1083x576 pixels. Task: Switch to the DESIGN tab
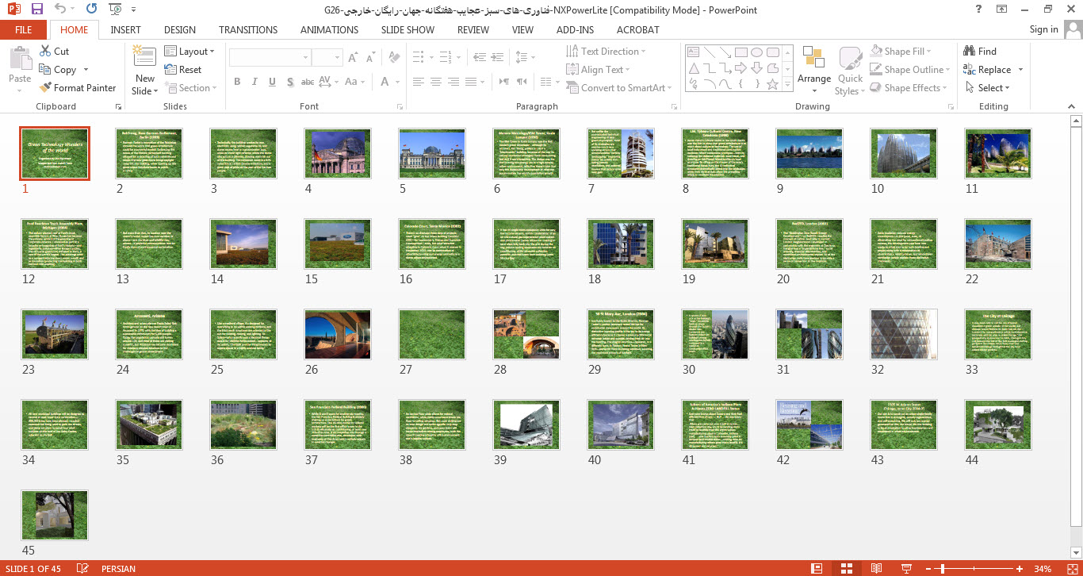(x=180, y=29)
